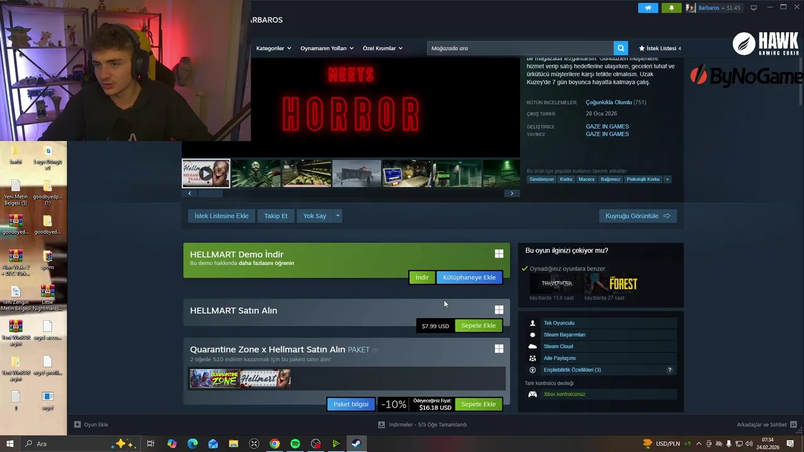Click the Steam announcements megaphone icon

tap(648, 8)
